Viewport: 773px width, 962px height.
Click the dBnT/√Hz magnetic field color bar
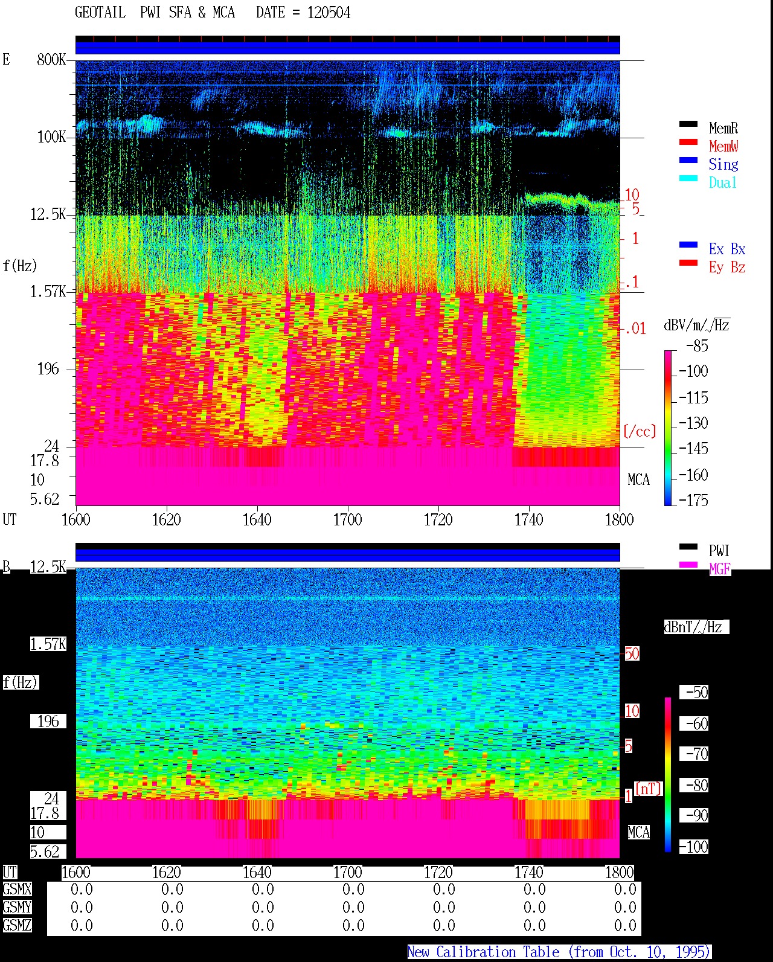[668, 775]
